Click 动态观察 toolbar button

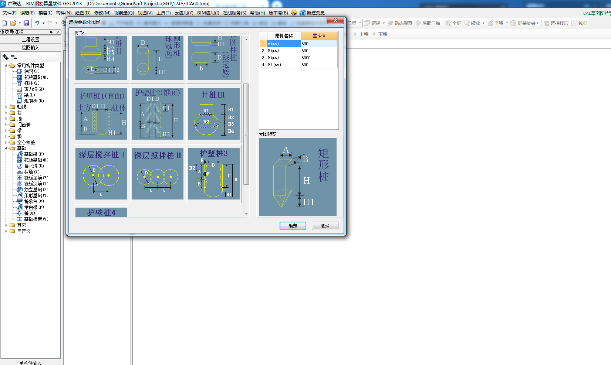[400, 23]
